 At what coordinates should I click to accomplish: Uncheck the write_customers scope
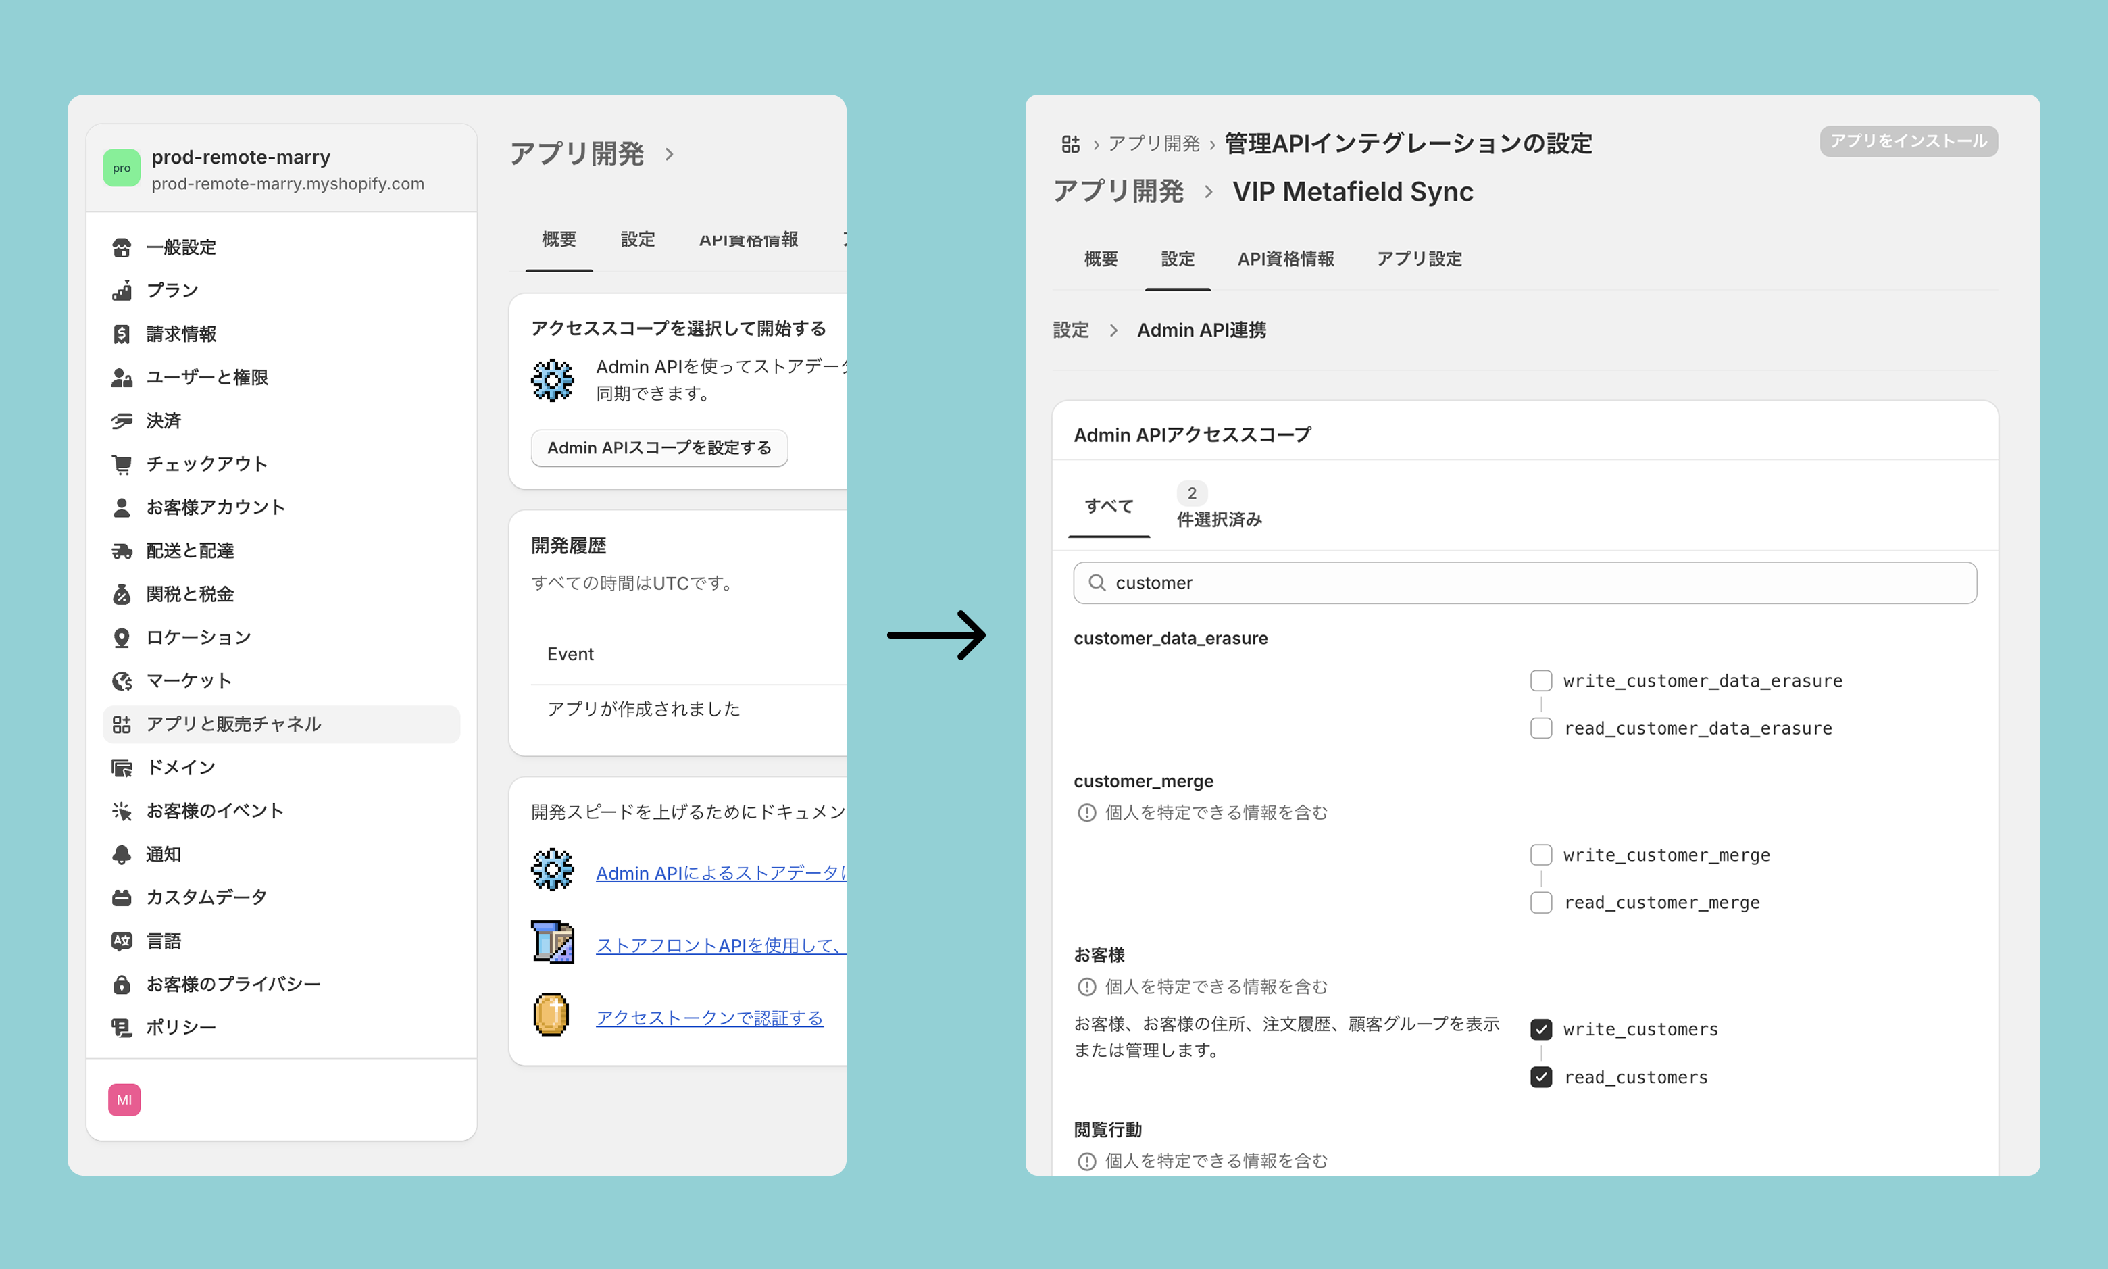click(1540, 1030)
